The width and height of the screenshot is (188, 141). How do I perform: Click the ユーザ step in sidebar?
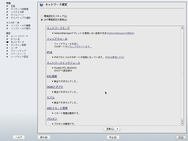coord(14,48)
